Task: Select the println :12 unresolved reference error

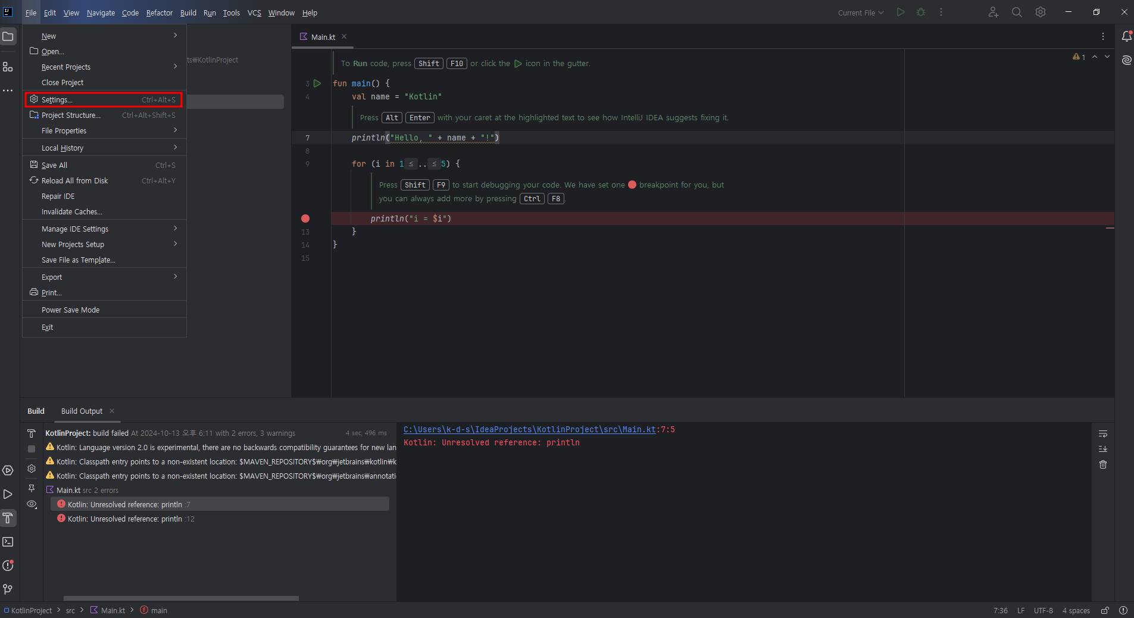Action: coord(131,519)
